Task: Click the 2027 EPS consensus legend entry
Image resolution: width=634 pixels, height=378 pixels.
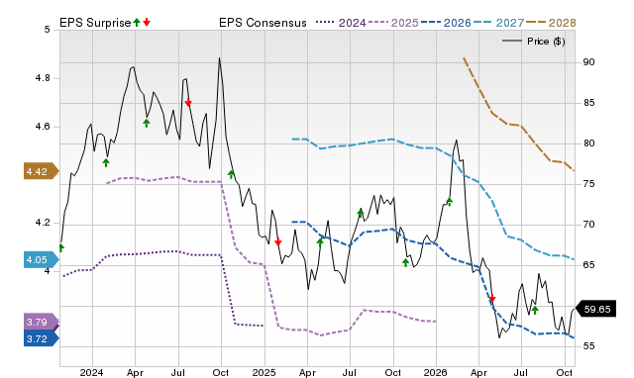Action: coord(498,23)
